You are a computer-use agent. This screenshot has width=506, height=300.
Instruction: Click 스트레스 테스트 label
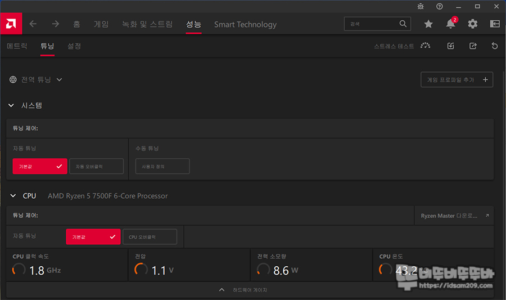(x=394, y=46)
